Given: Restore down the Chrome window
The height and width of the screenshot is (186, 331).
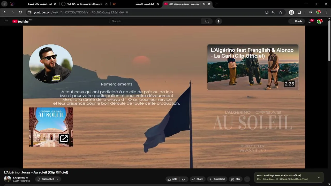Looking at the screenshot, I should click(x=316, y=4).
